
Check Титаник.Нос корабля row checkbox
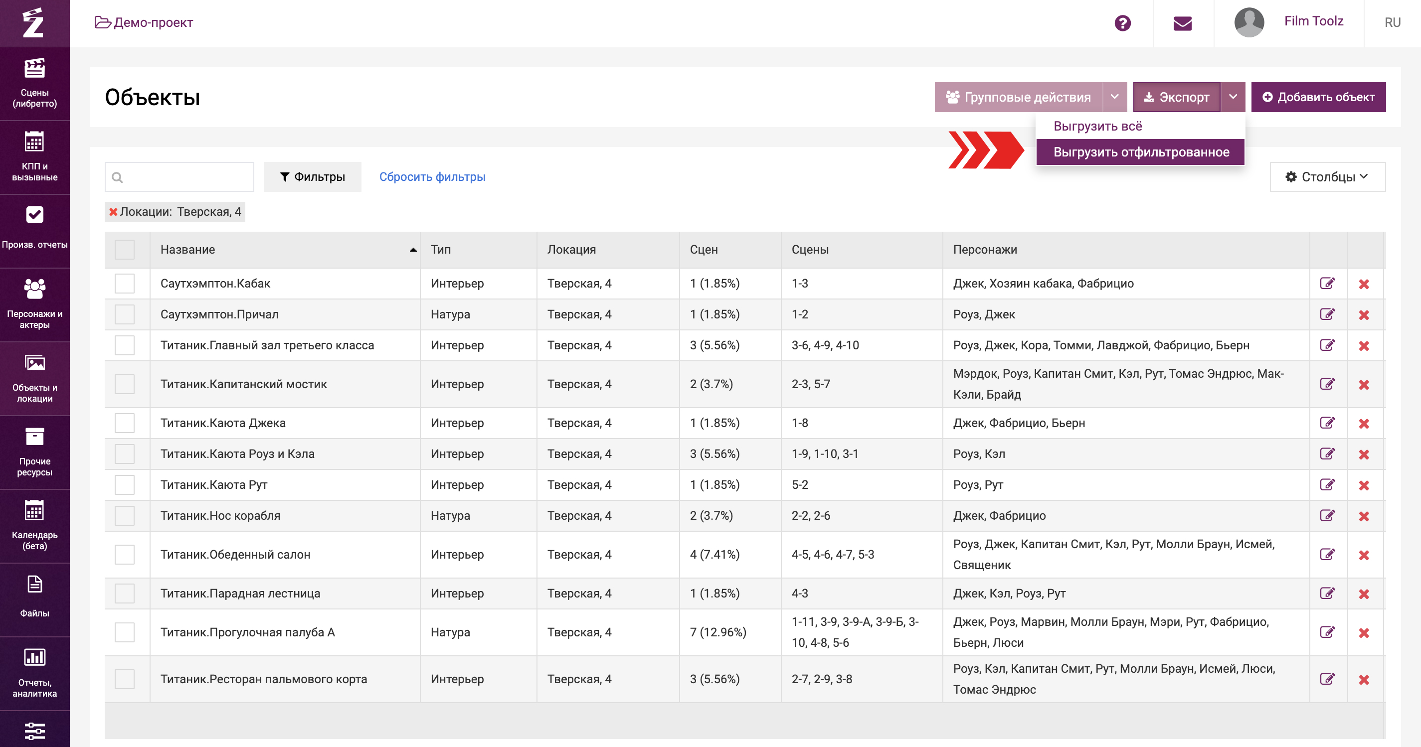125,515
